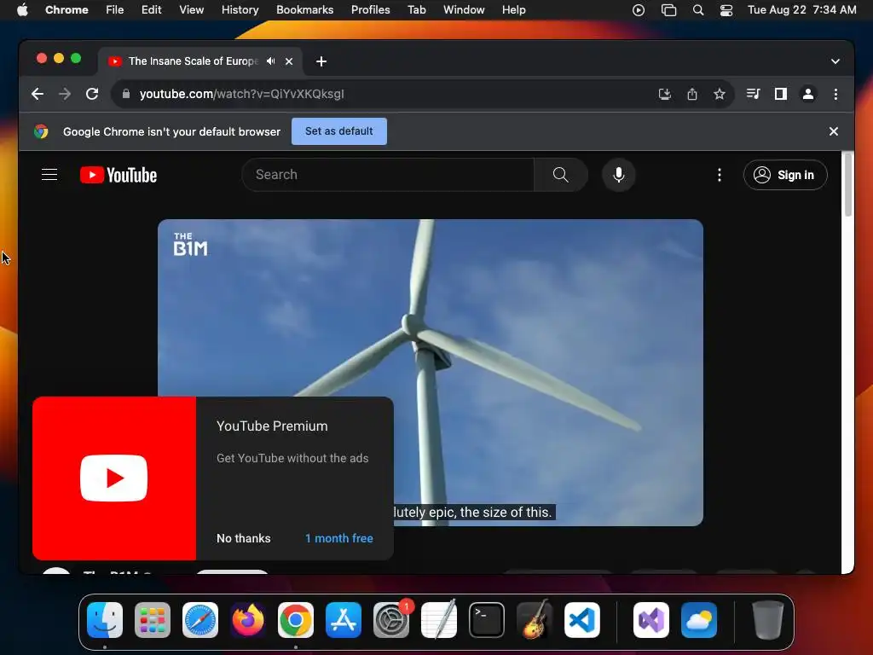Open the purple Visual Studio app in Dock

[650, 620]
